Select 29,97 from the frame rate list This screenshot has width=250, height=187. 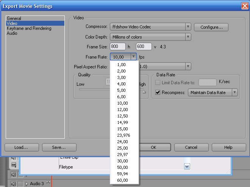pyautogui.click(x=122, y=155)
